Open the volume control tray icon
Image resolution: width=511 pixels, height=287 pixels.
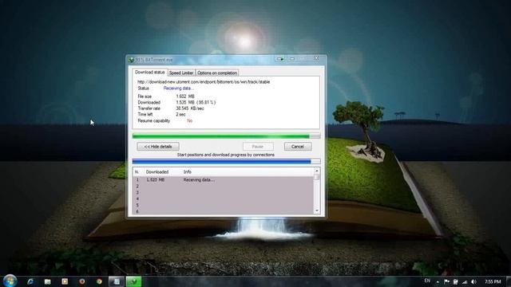coord(473,281)
